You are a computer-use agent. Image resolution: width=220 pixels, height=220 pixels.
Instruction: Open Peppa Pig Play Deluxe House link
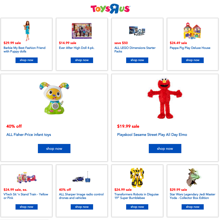[x=190, y=48]
